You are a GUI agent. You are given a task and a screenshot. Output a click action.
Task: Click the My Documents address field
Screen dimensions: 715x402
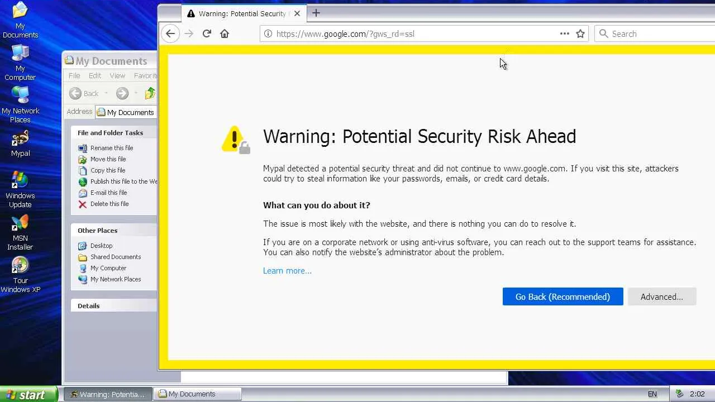(x=127, y=112)
